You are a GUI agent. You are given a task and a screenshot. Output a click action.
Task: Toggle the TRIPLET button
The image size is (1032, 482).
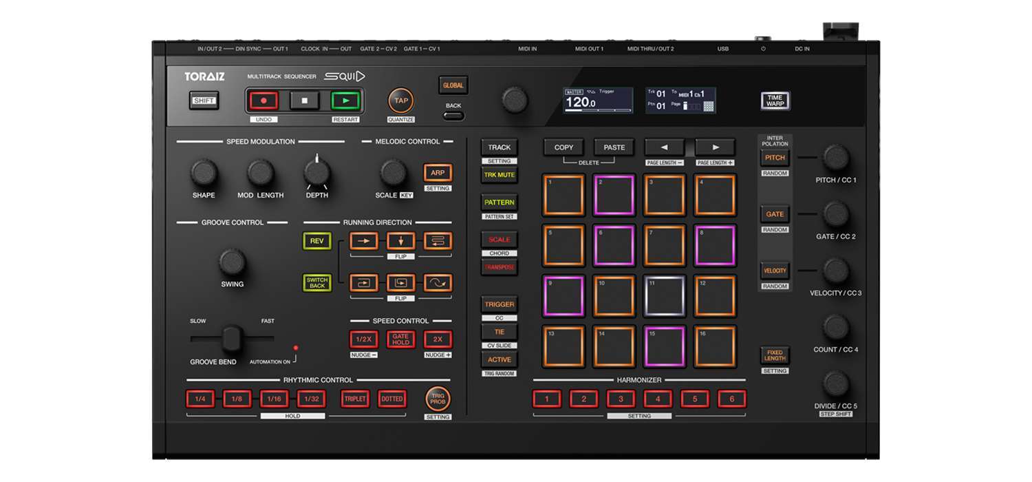point(355,399)
